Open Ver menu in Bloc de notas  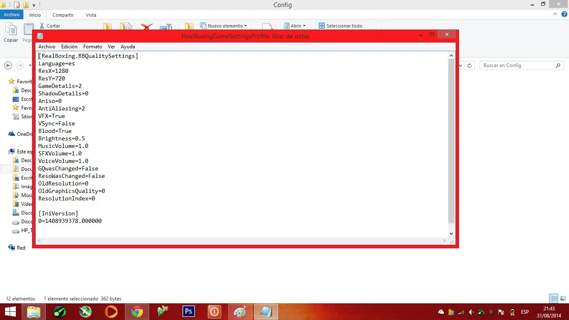tap(111, 47)
